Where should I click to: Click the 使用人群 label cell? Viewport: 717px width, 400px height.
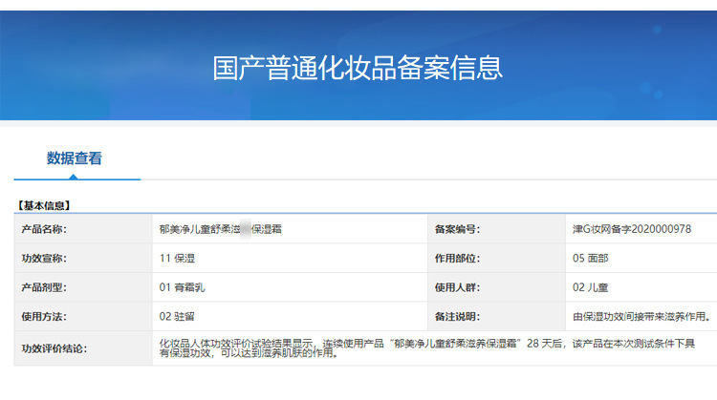point(496,287)
